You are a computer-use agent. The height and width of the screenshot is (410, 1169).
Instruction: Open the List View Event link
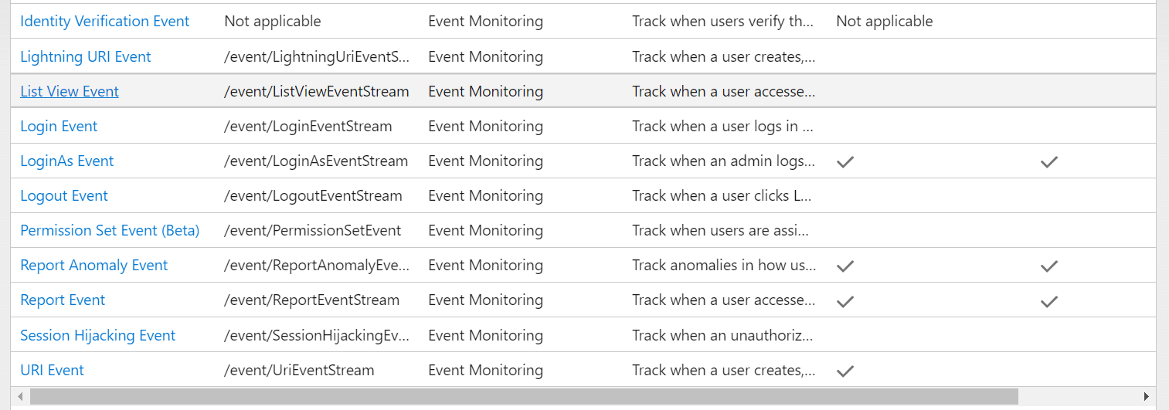tap(70, 91)
